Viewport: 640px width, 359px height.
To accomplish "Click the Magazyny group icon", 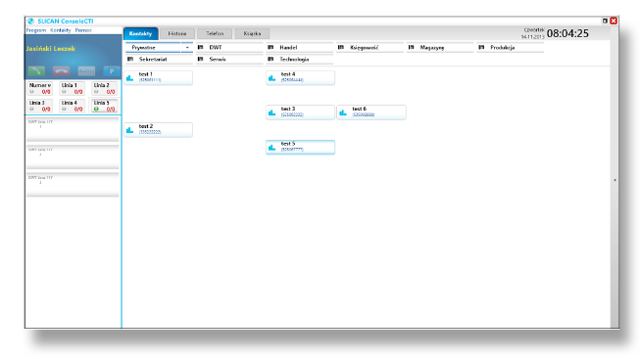I will click(411, 47).
